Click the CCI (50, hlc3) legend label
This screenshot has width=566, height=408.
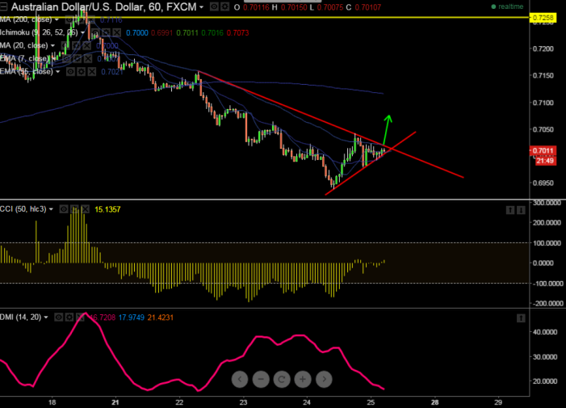tap(23, 209)
